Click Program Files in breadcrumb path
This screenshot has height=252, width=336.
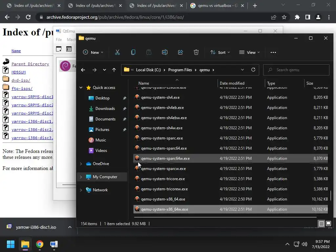[x=180, y=70]
